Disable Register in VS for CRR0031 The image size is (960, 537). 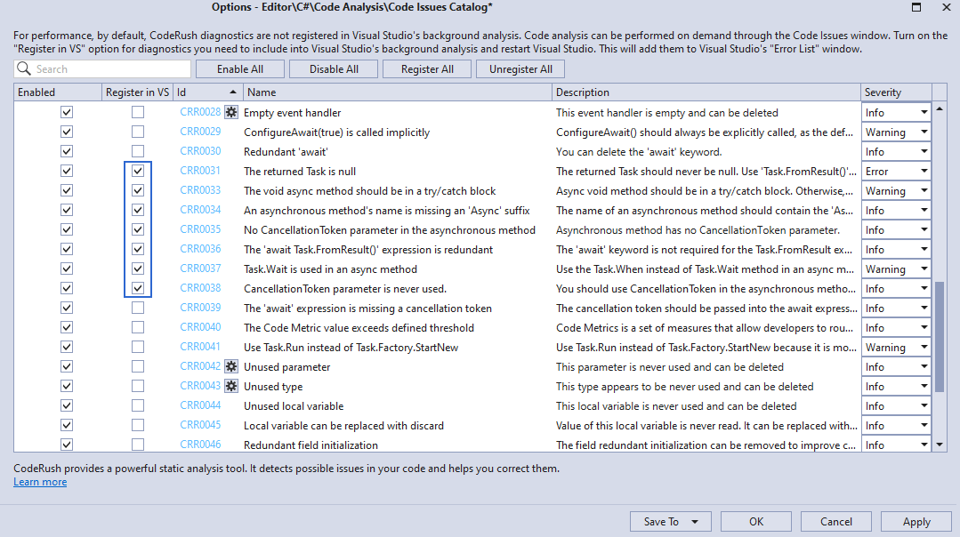(138, 170)
